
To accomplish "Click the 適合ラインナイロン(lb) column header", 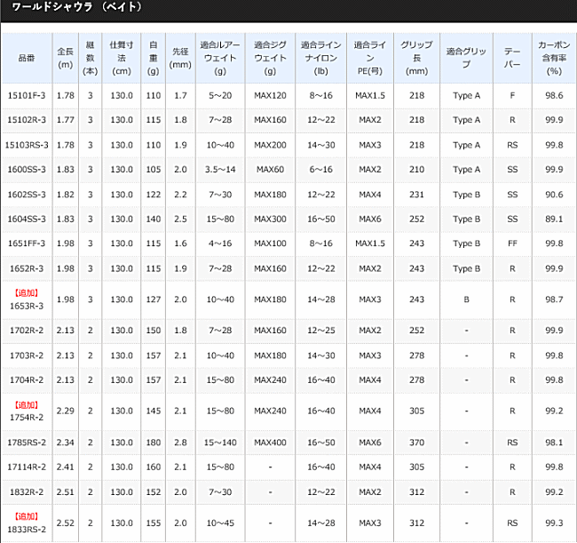I will 320,58.
